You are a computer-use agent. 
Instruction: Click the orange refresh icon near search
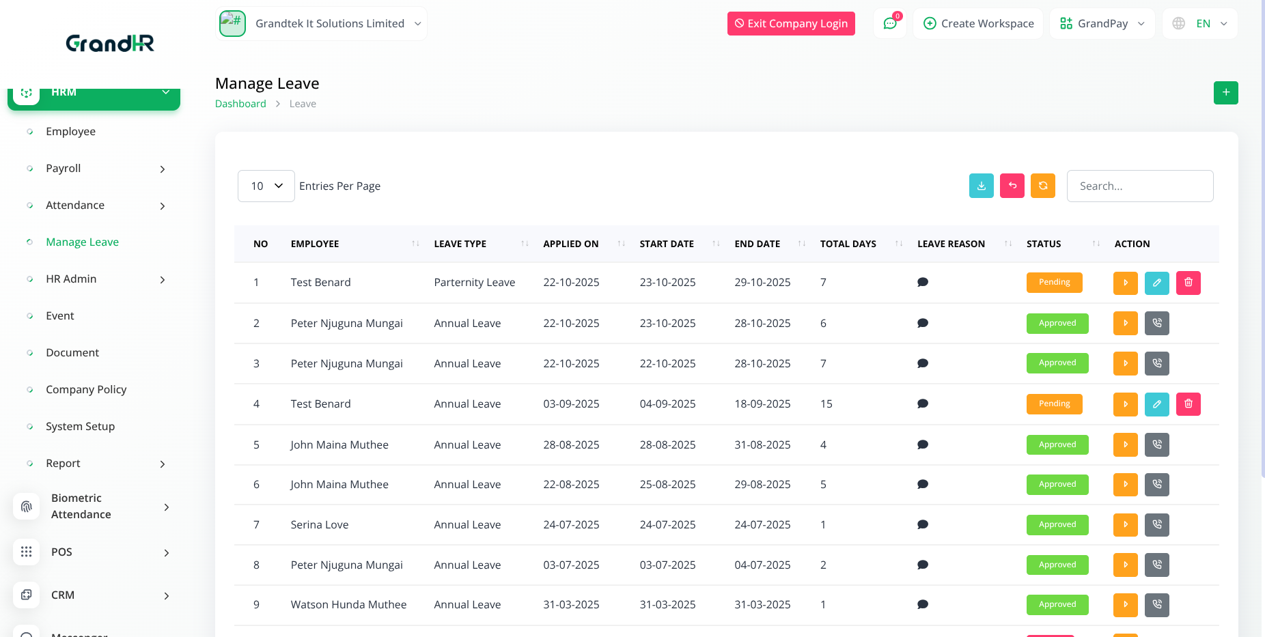(1042, 186)
